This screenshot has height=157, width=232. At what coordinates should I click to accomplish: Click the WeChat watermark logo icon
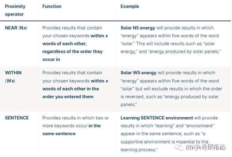tap(179, 147)
